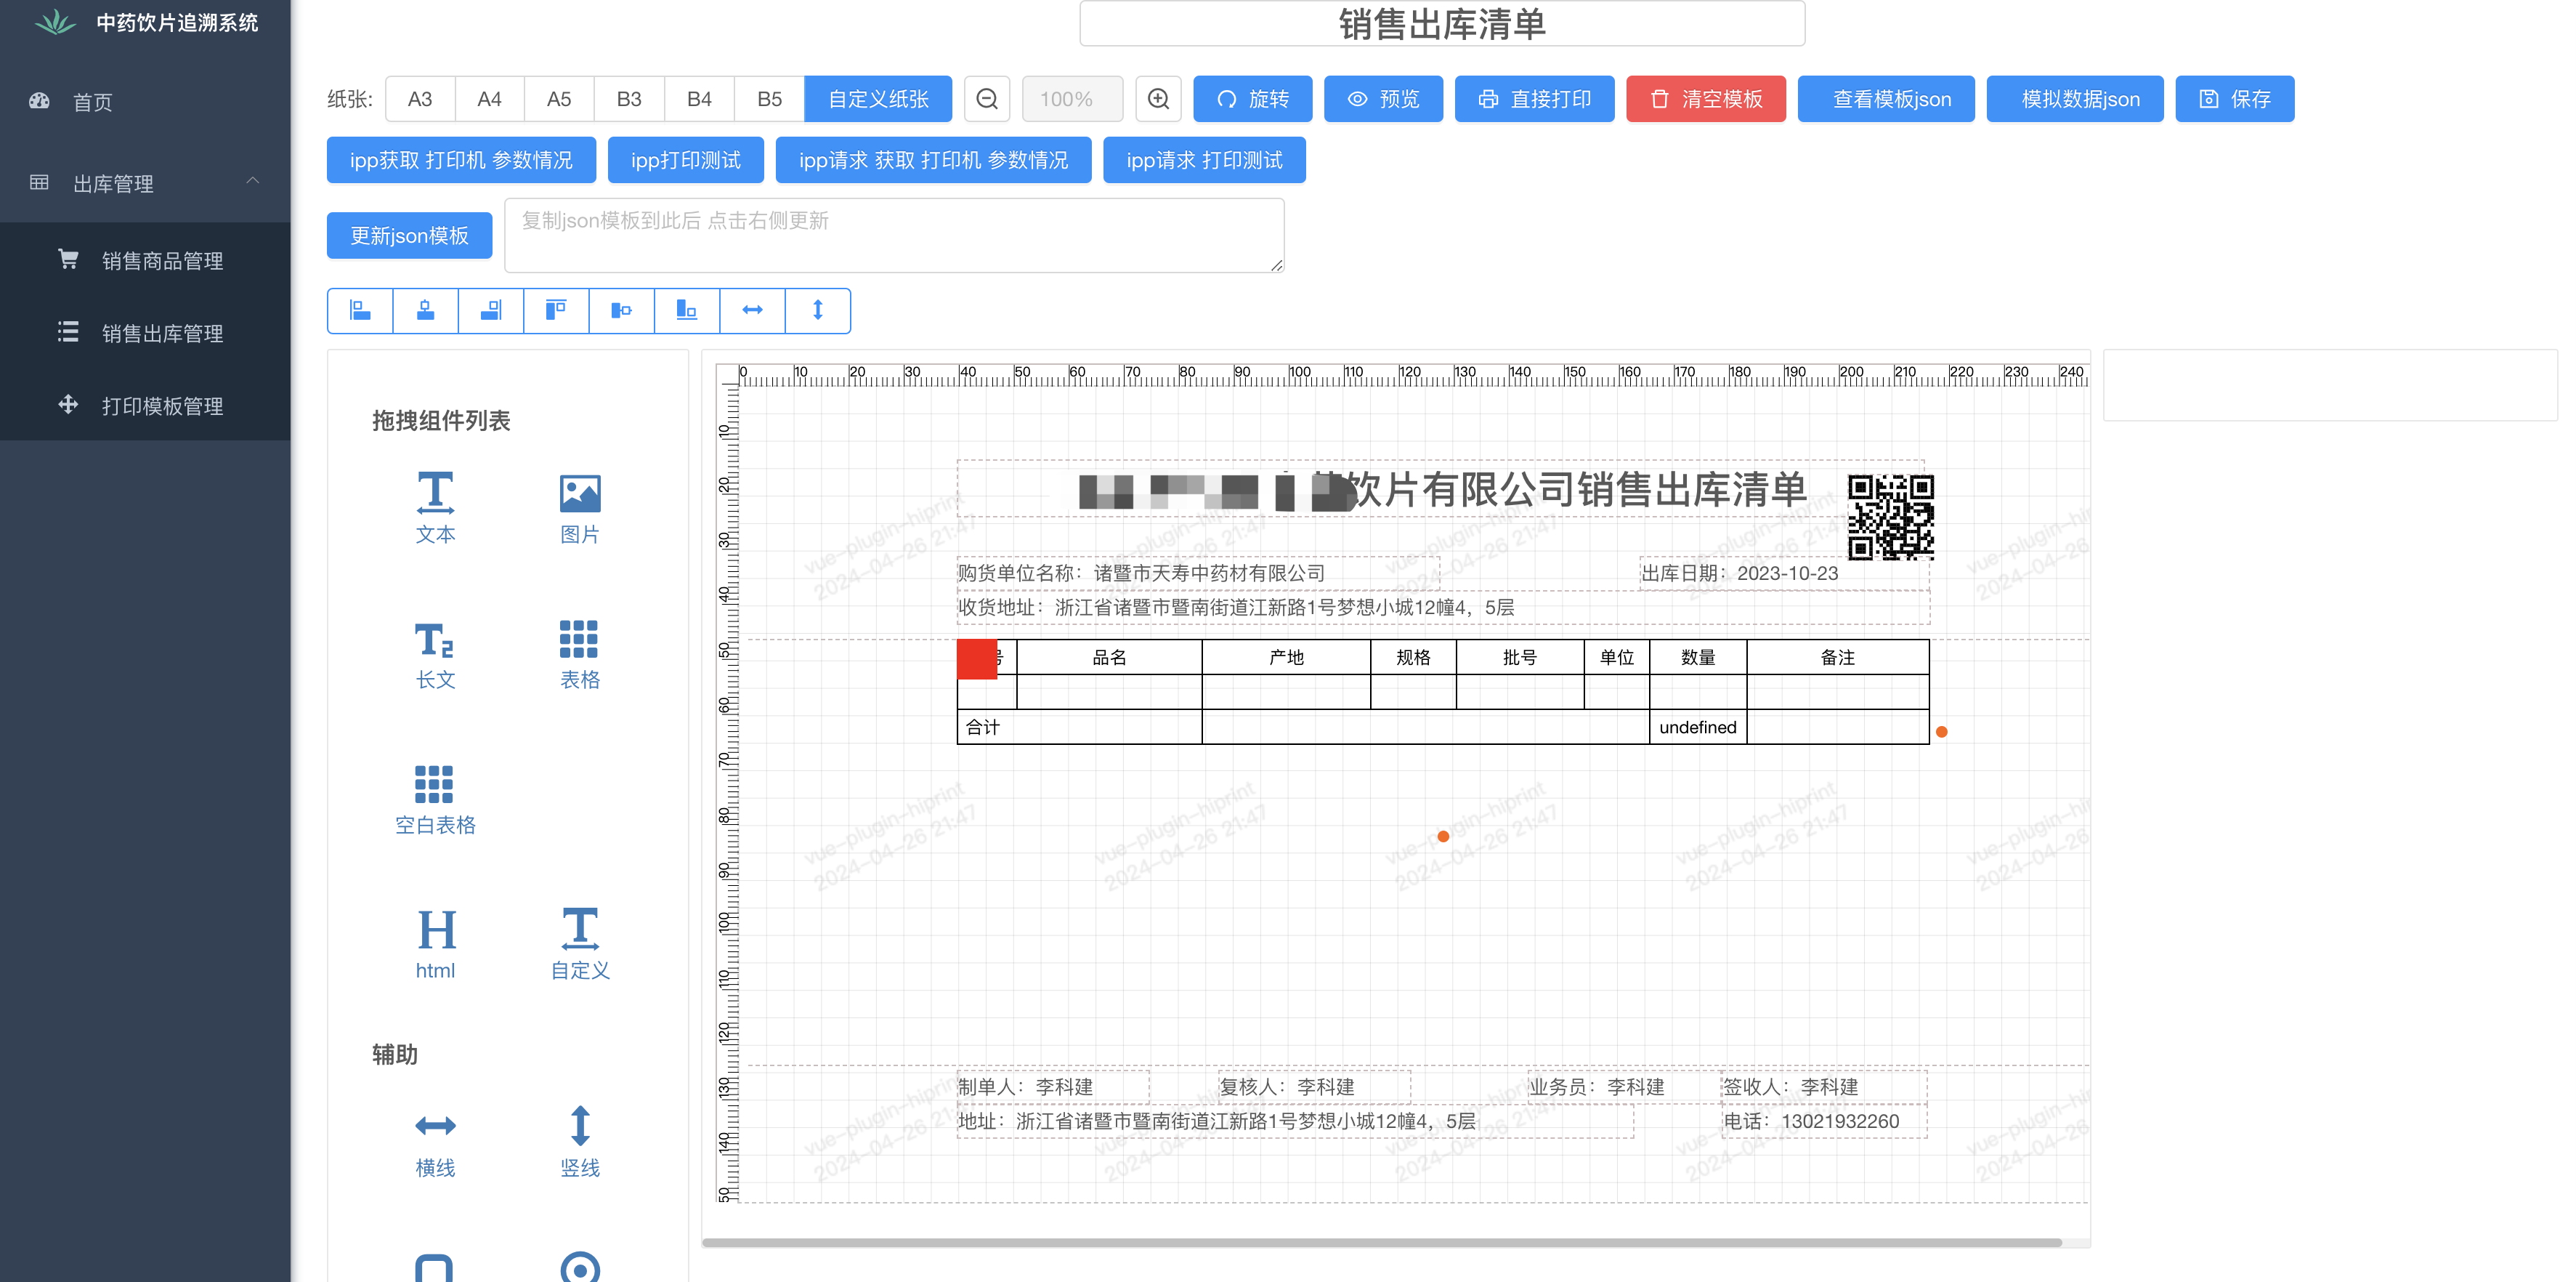Distribute elements vertically with the toolbar arrow
Screen dimensions: 2576x1282
[817, 310]
